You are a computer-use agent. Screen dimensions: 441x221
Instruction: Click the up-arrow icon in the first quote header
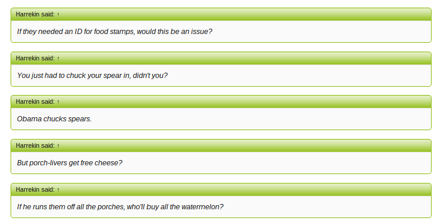click(58, 15)
